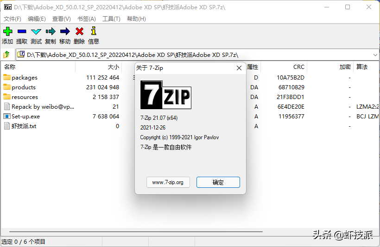380x247 pixels.
Task: Click the Set-up.exe application icon
Action: pos(7,117)
